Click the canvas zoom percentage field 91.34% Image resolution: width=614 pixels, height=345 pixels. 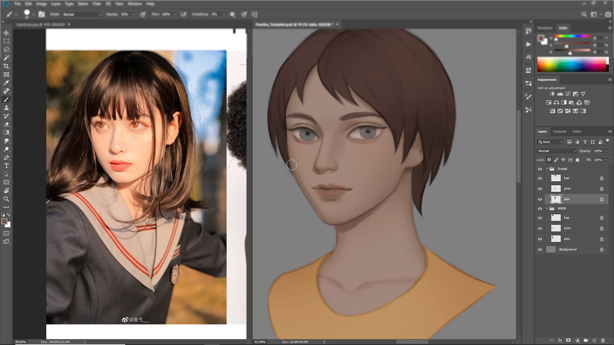[260, 342]
